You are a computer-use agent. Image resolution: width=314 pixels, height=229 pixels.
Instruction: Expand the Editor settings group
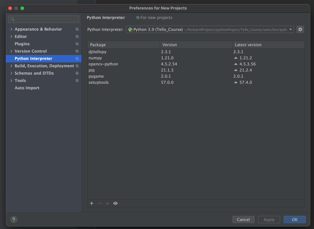11,36
